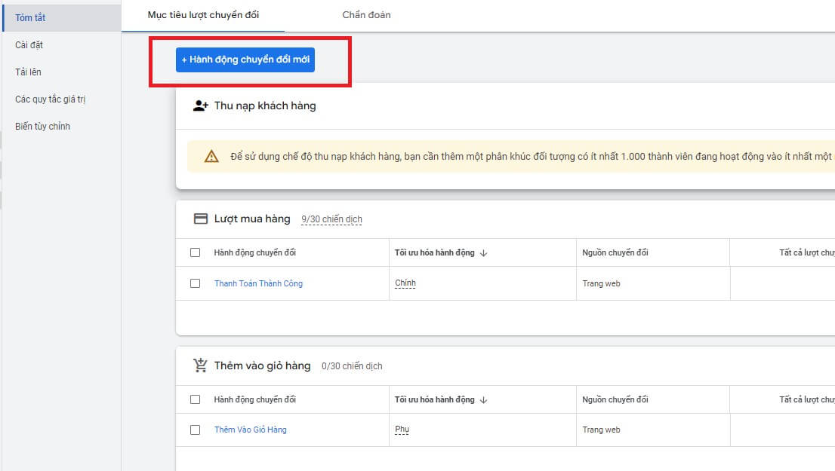Click the wallet icon next to Lượt mua hàng
Viewport: 835px width, 471px height.
tap(201, 218)
